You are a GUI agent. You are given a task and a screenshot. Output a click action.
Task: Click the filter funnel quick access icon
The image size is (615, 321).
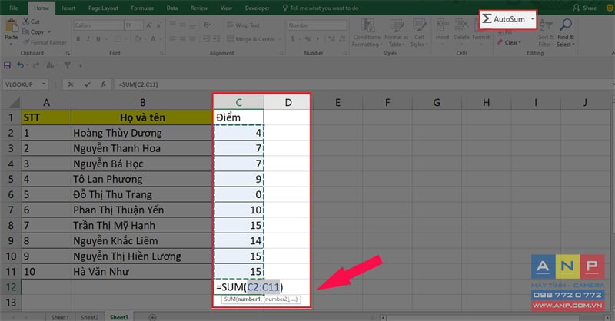(x=68, y=65)
